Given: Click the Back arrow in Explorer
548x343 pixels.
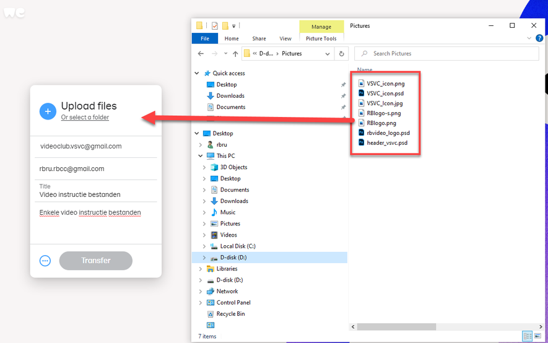Looking at the screenshot, I should (201, 53).
